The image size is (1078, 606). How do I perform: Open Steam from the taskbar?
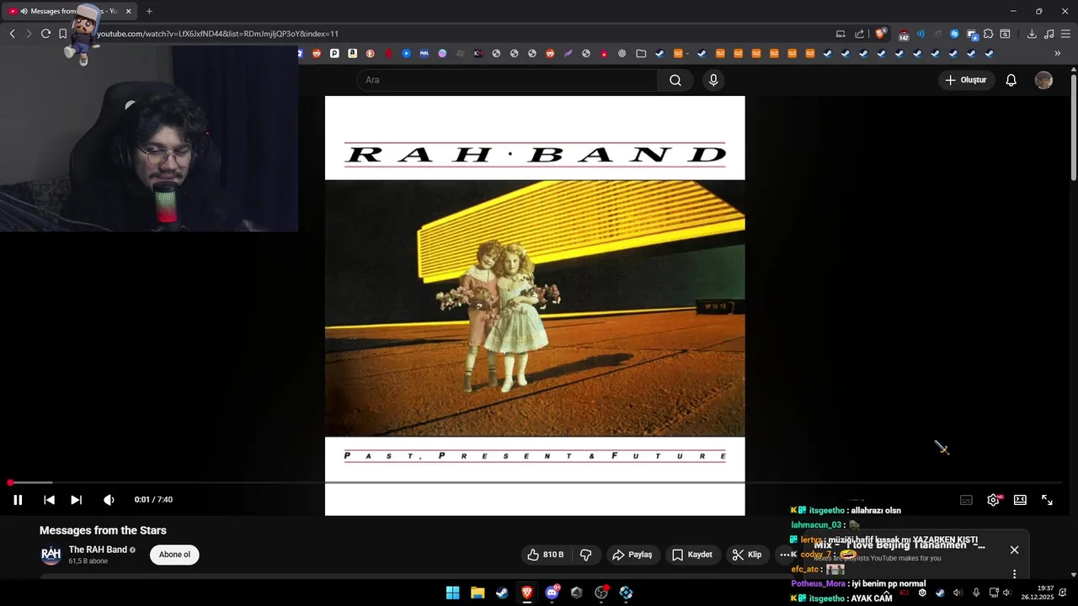[x=502, y=593]
